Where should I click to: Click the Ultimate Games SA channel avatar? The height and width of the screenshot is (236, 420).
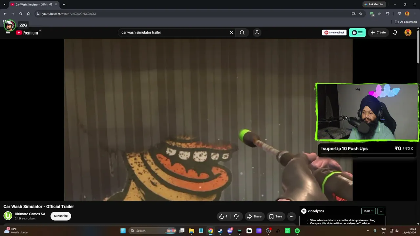[x=8, y=216]
